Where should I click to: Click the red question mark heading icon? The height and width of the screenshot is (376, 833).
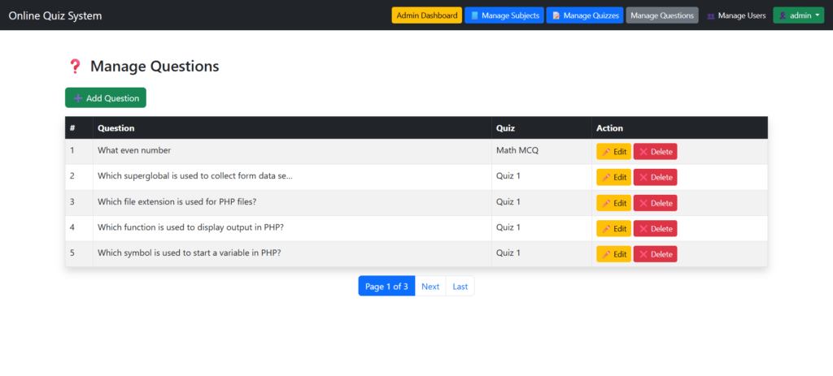[75, 67]
